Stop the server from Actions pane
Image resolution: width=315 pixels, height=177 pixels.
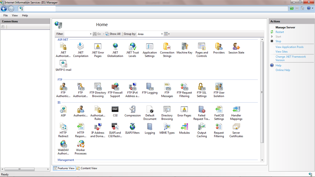click(x=278, y=41)
